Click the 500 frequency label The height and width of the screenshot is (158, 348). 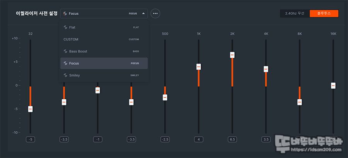165,34
